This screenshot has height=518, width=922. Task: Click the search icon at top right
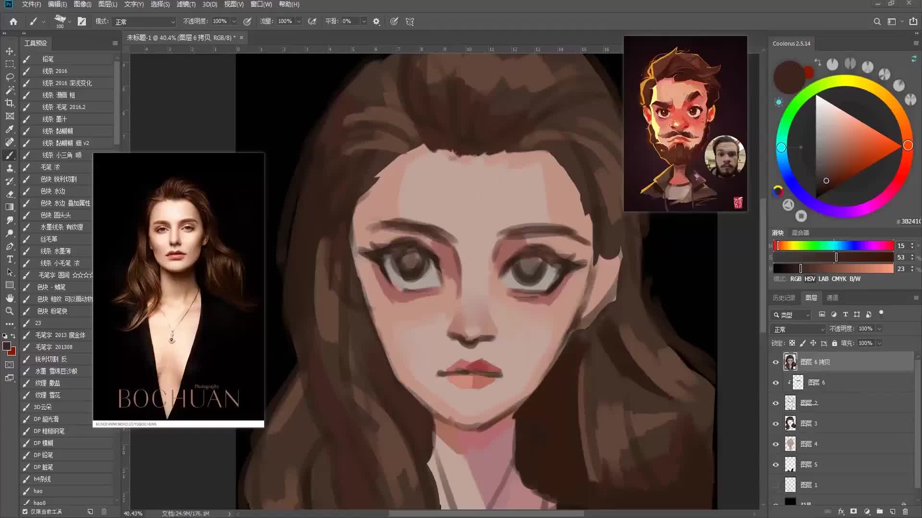pos(877,21)
